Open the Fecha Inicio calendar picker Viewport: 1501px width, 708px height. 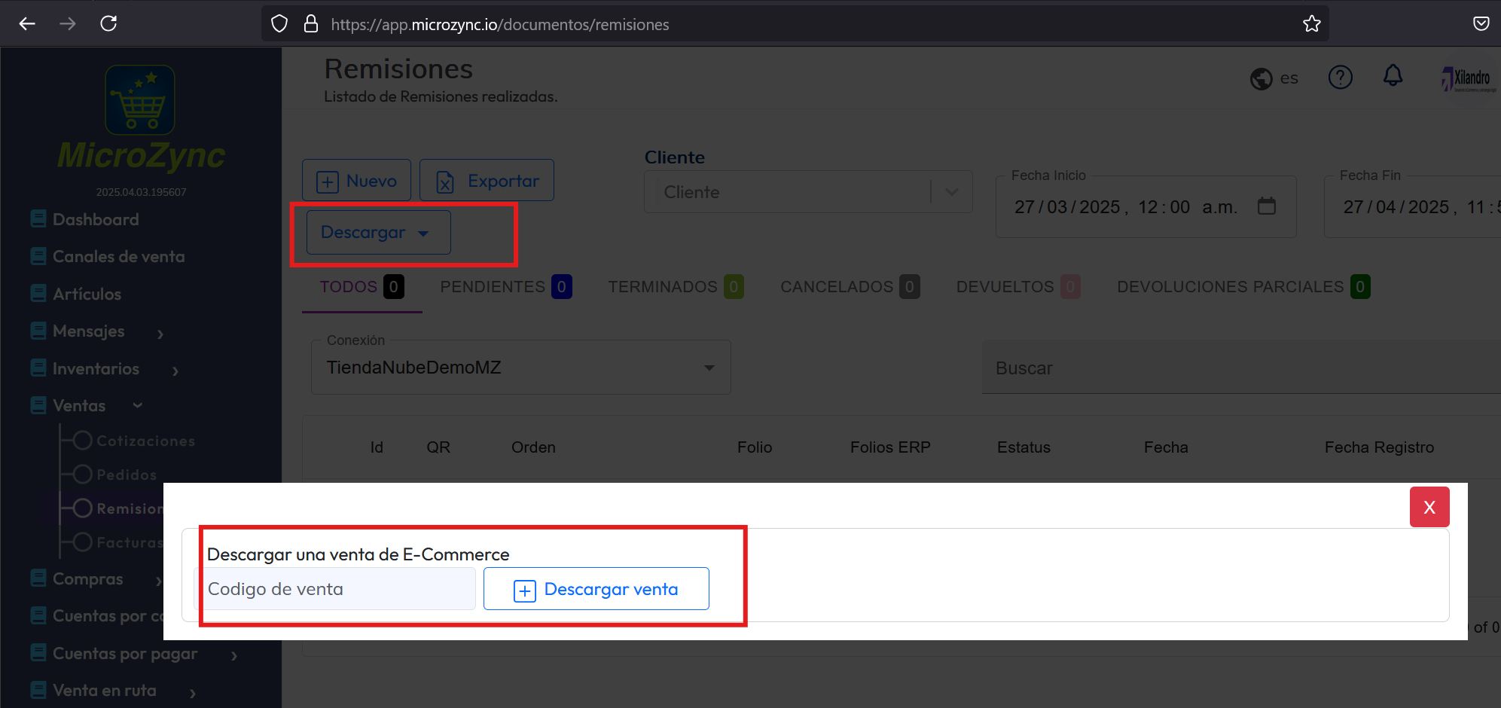(1267, 206)
